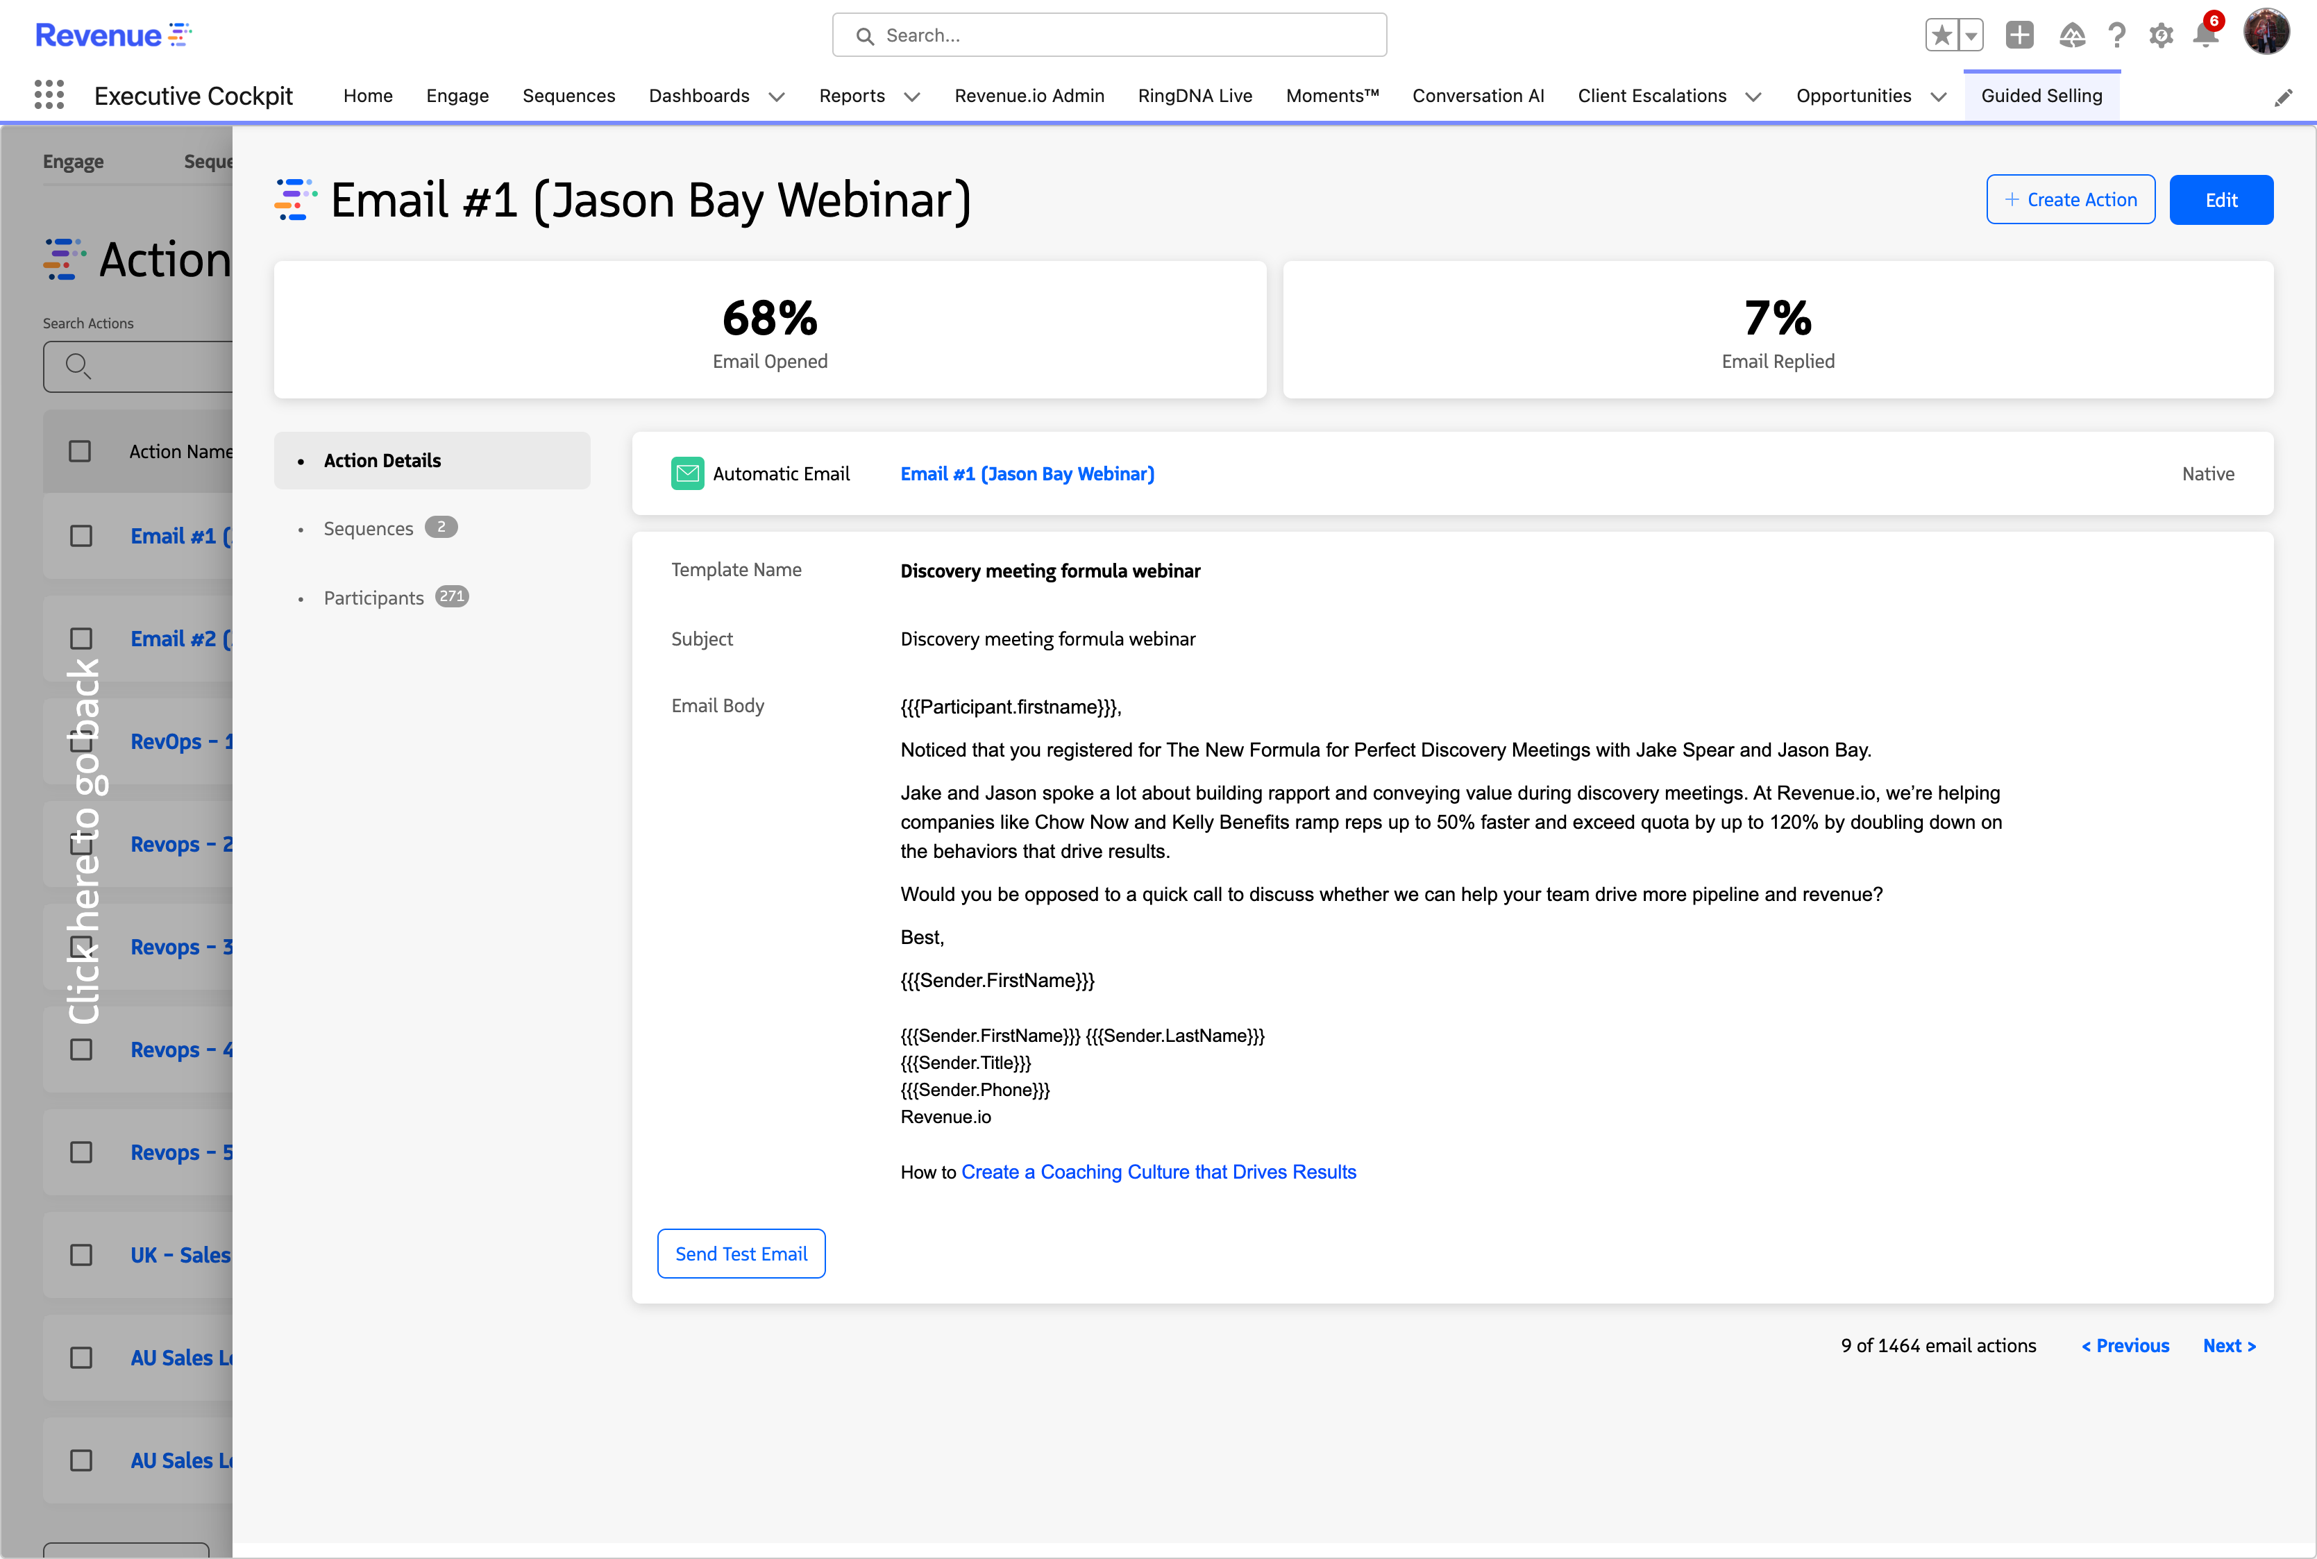The width and height of the screenshot is (2317, 1559).
Task: Open the global create plus icon
Action: coord(2019,36)
